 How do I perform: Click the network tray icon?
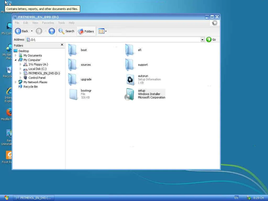pyautogui.click(x=249, y=198)
